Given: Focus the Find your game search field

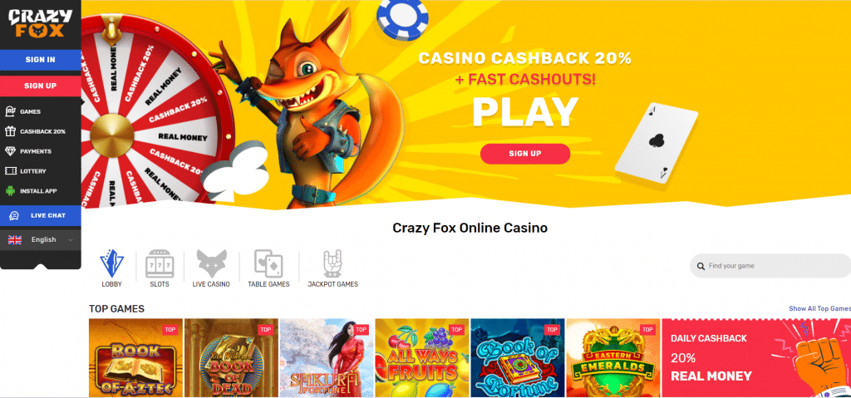Looking at the screenshot, I should pos(770,266).
